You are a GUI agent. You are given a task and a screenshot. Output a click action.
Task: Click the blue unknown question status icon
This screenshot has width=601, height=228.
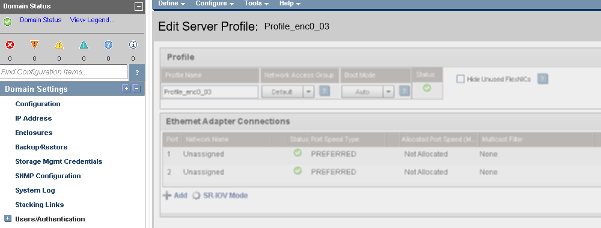coord(108,45)
